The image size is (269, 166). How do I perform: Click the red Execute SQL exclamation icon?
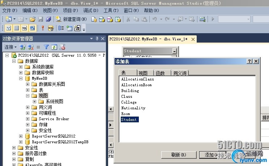[43, 28]
